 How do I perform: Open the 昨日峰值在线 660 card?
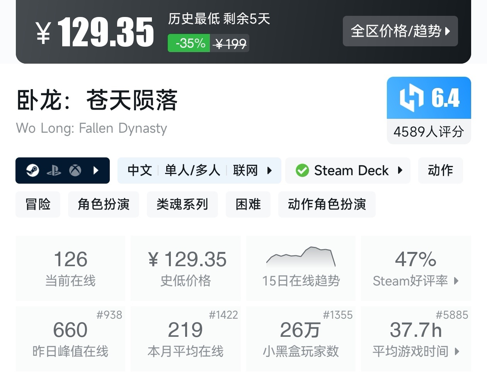70,339
